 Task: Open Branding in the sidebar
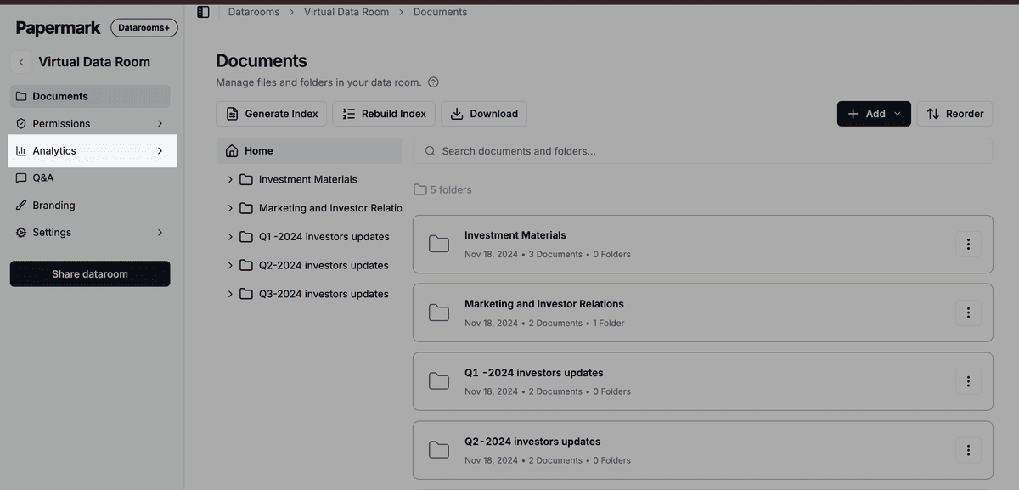point(90,206)
